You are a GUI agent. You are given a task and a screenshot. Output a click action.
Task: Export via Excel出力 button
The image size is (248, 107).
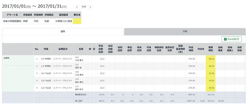(x=231, y=39)
